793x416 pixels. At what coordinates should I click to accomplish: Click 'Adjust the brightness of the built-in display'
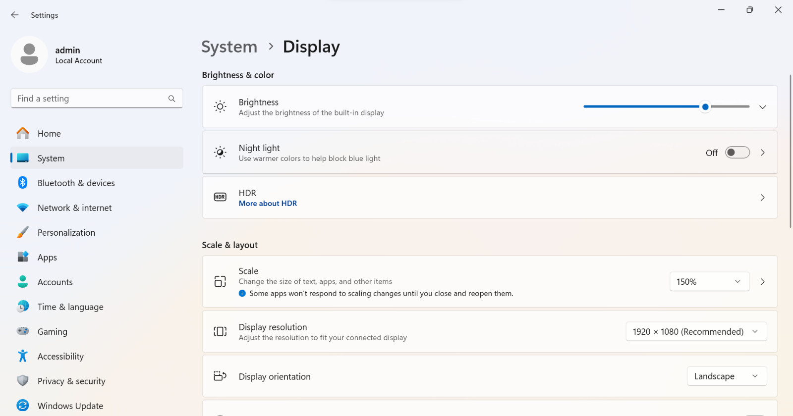[x=311, y=113]
